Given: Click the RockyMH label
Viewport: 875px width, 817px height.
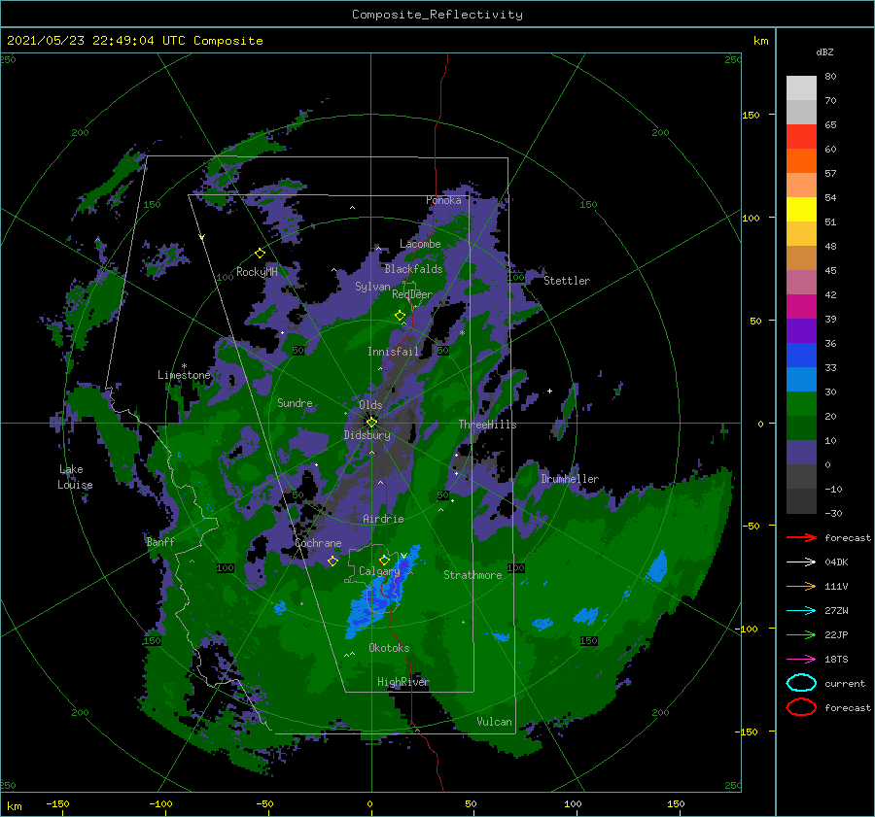Looking at the screenshot, I should [257, 272].
